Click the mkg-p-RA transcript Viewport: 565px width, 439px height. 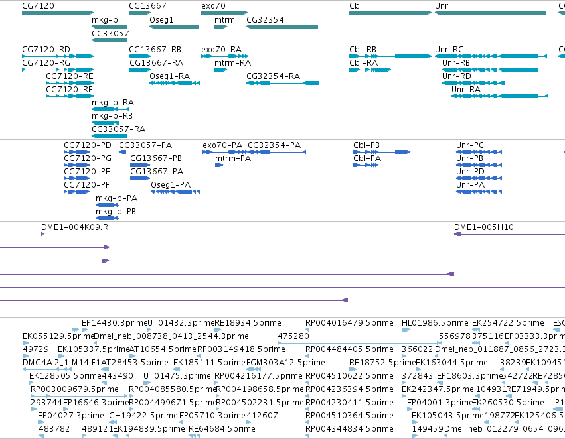(110, 109)
